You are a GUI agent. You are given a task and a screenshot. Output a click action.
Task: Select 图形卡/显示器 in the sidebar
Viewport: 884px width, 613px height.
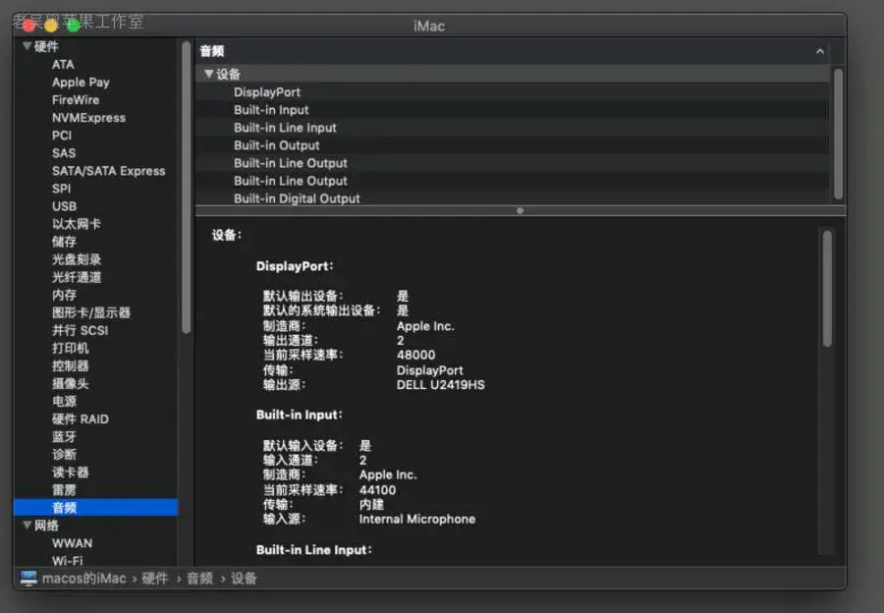pos(91,312)
